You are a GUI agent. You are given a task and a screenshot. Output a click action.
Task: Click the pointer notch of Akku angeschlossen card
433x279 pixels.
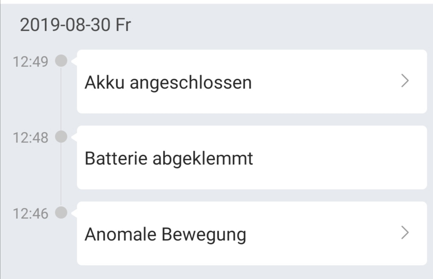point(74,61)
